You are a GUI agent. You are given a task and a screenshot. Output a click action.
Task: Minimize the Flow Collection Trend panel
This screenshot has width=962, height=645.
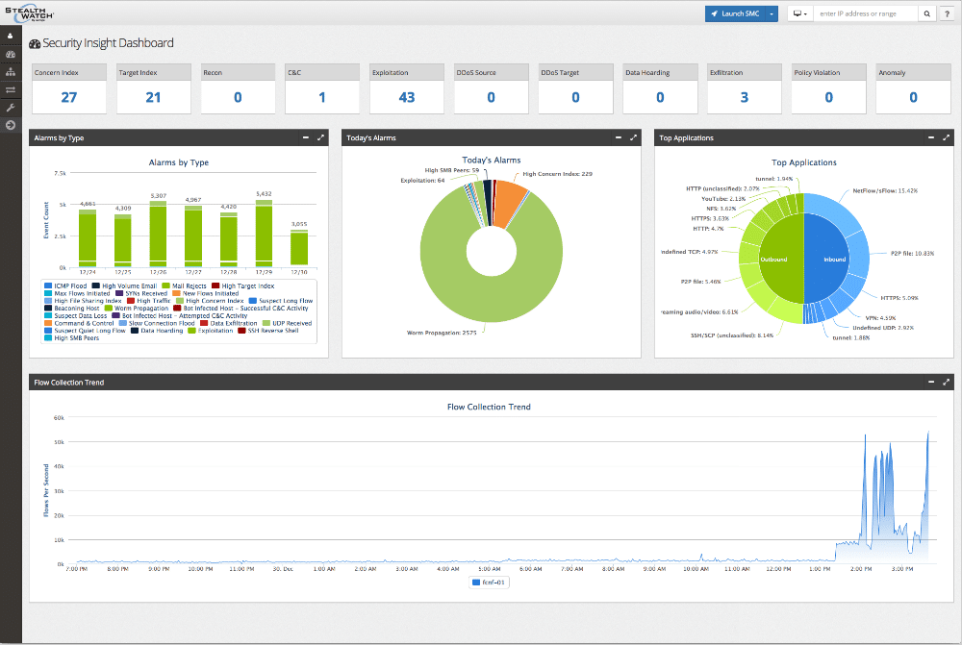[x=930, y=382]
